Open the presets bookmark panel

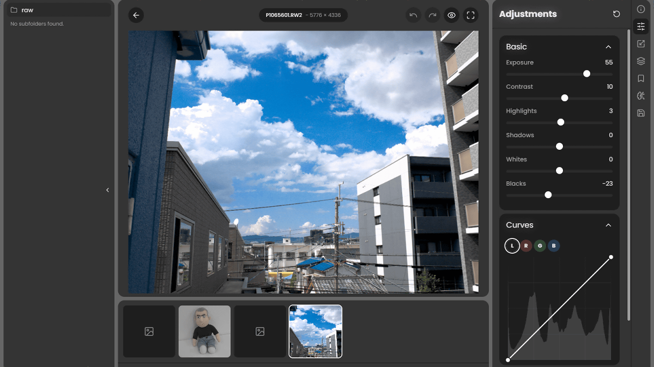[641, 78]
